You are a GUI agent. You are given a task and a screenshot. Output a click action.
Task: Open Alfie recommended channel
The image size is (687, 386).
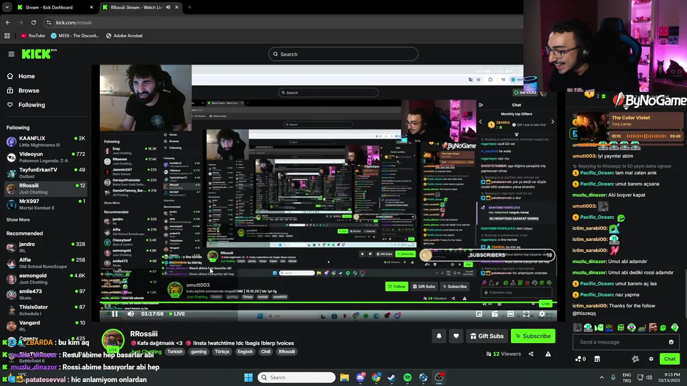46,263
